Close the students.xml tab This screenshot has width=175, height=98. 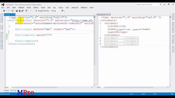click(x=110, y=14)
